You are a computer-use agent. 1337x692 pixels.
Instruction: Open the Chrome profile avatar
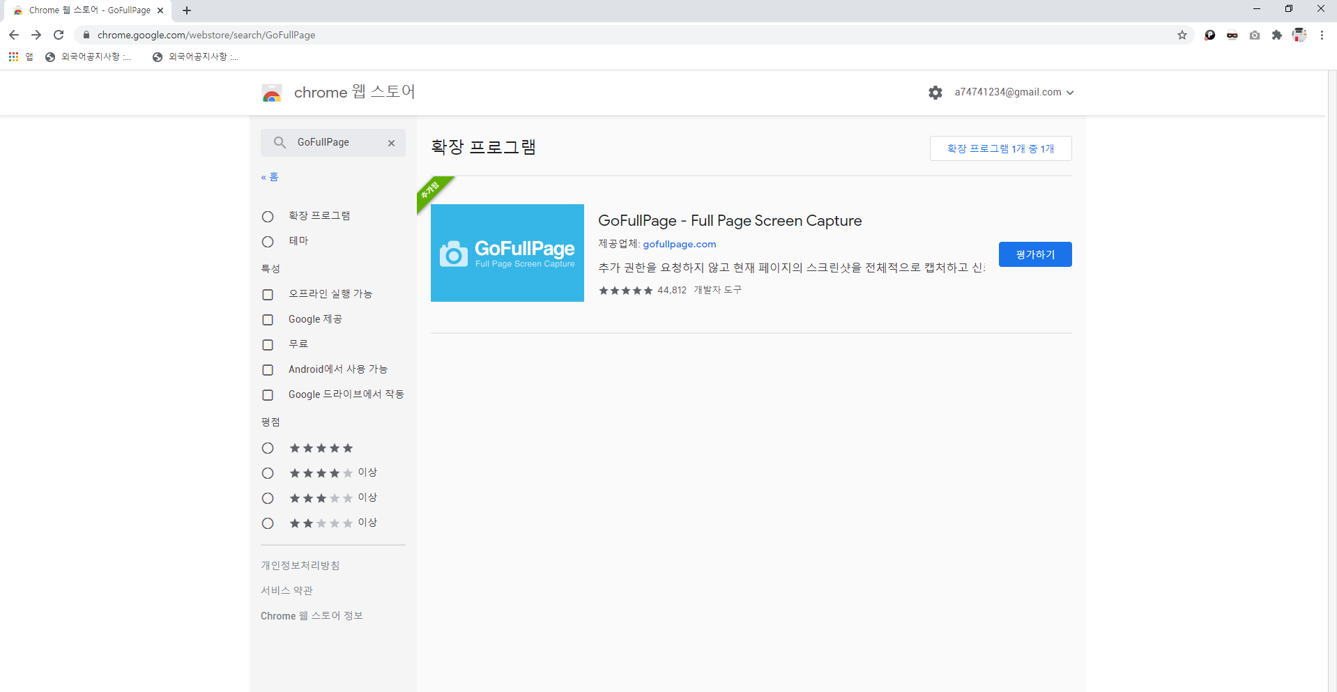(x=1299, y=35)
